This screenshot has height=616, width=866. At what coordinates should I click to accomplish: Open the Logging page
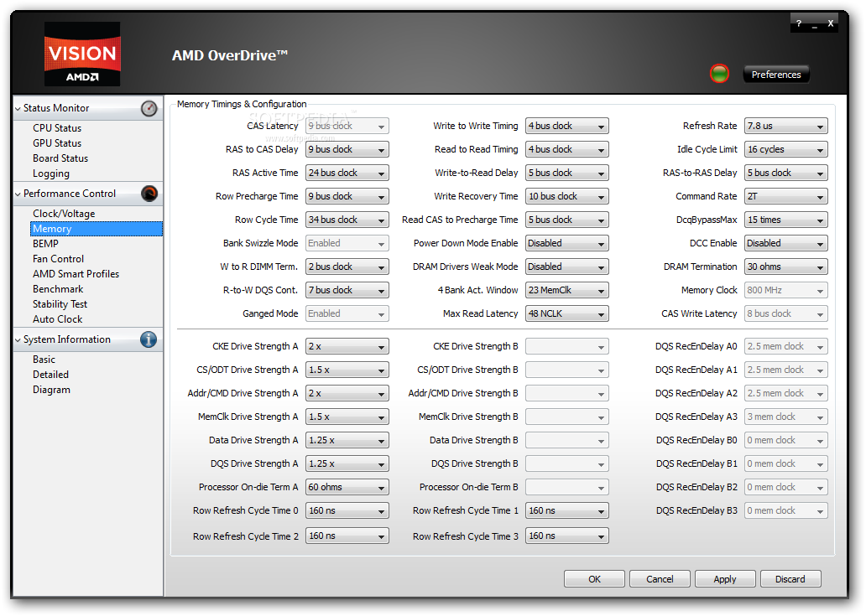click(51, 173)
